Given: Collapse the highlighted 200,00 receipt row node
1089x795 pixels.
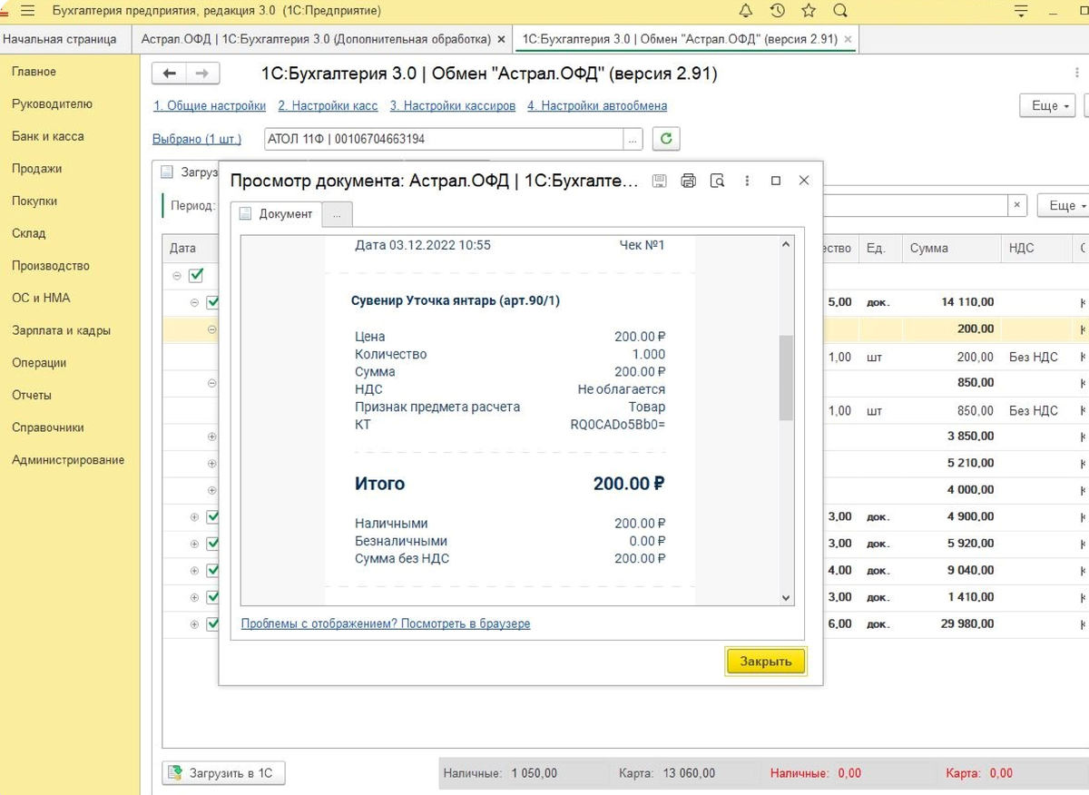Looking at the screenshot, I should pos(212,329).
